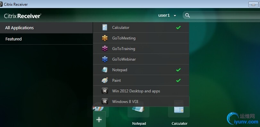Toggle the green checkmark next to Notepad
260x127 pixels.
pyautogui.click(x=179, y=70)
